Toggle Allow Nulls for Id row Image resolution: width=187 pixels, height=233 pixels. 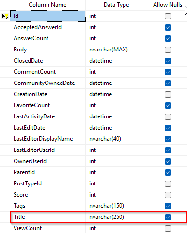point(168,16)
